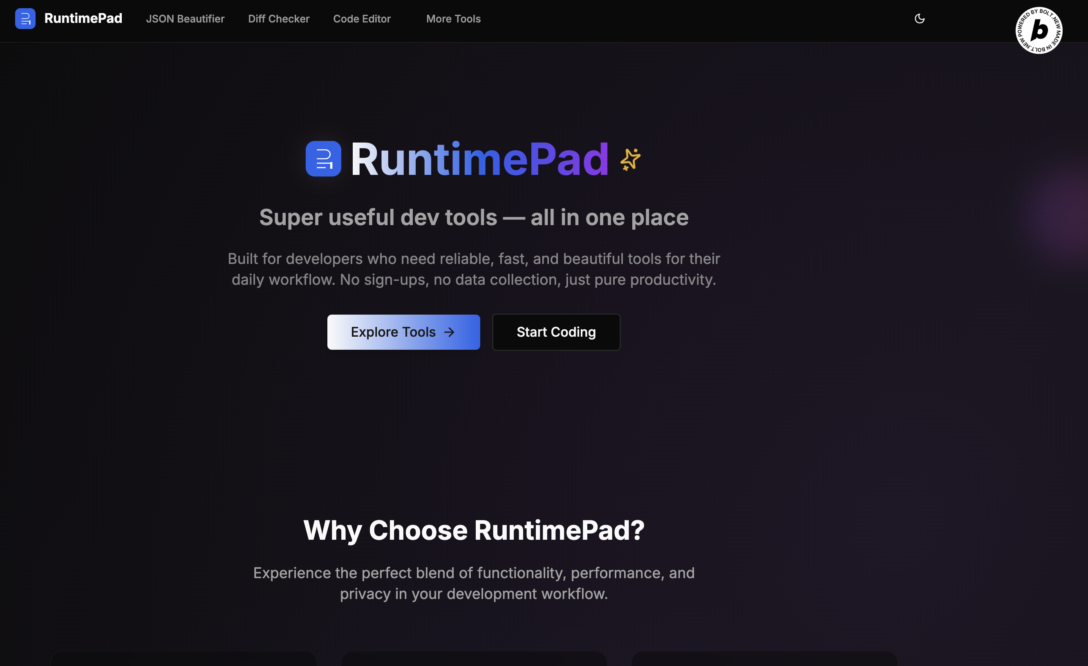Open the Code Editor nav link
The height and width of the screenshot is (666, 1088).
click(x=362, y=19)
